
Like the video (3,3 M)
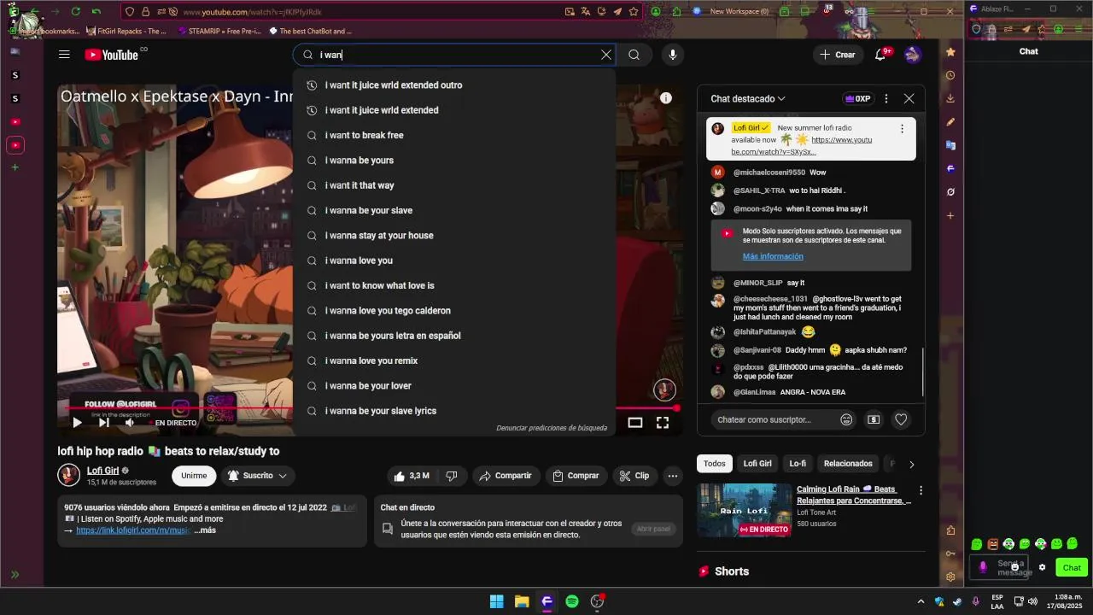(x=412, y=476)
